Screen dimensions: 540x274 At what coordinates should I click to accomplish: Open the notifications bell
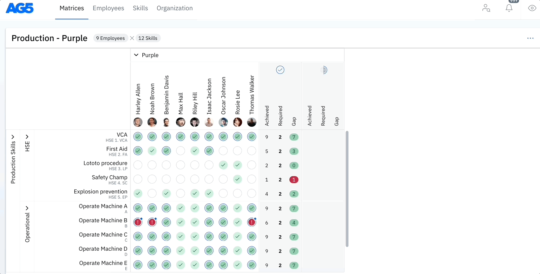509,8
